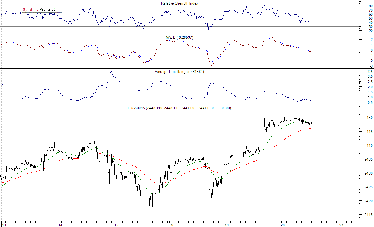Click the ATR axis value 3.5
Viewport: 374px width, 227px height.
[370, 72]
